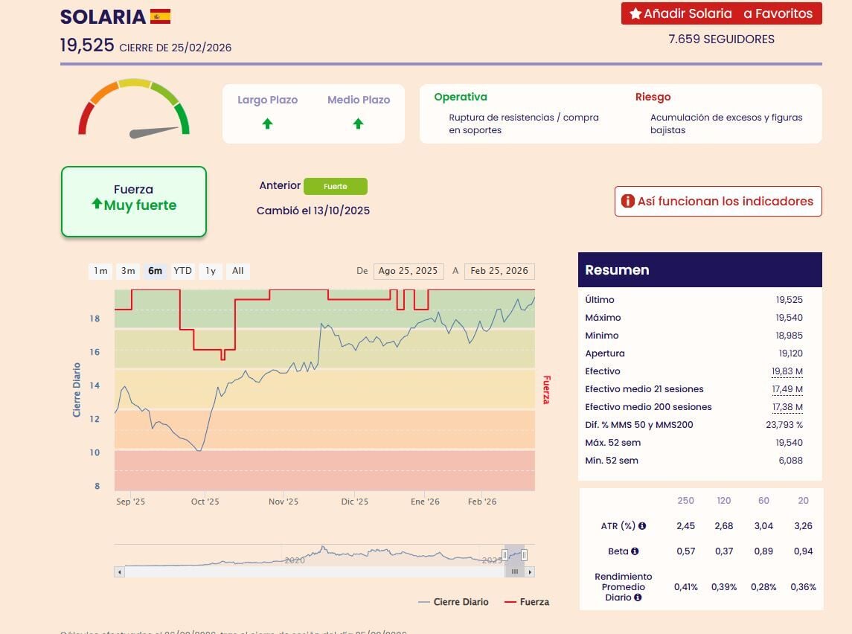Switch the chart to YTD range
This screenshot has height=634, width=852.
point(182,271)
